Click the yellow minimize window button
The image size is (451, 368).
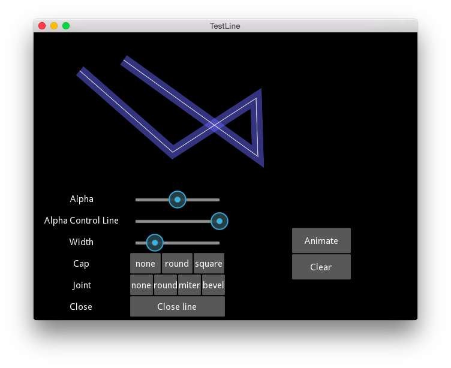(54, 26)
